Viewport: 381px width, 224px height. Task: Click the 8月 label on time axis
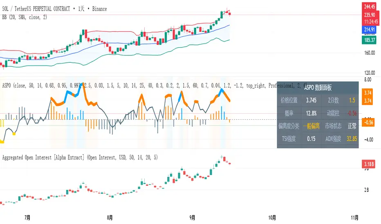coord(110,218)
